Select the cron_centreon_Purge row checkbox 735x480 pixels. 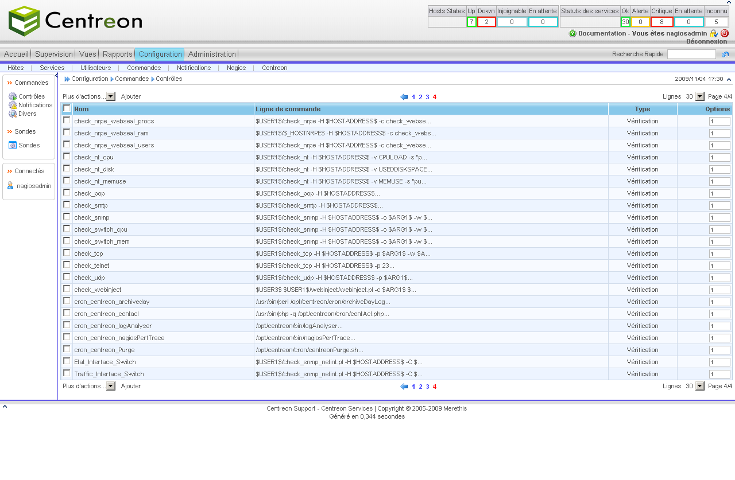(x=67, y=349)
